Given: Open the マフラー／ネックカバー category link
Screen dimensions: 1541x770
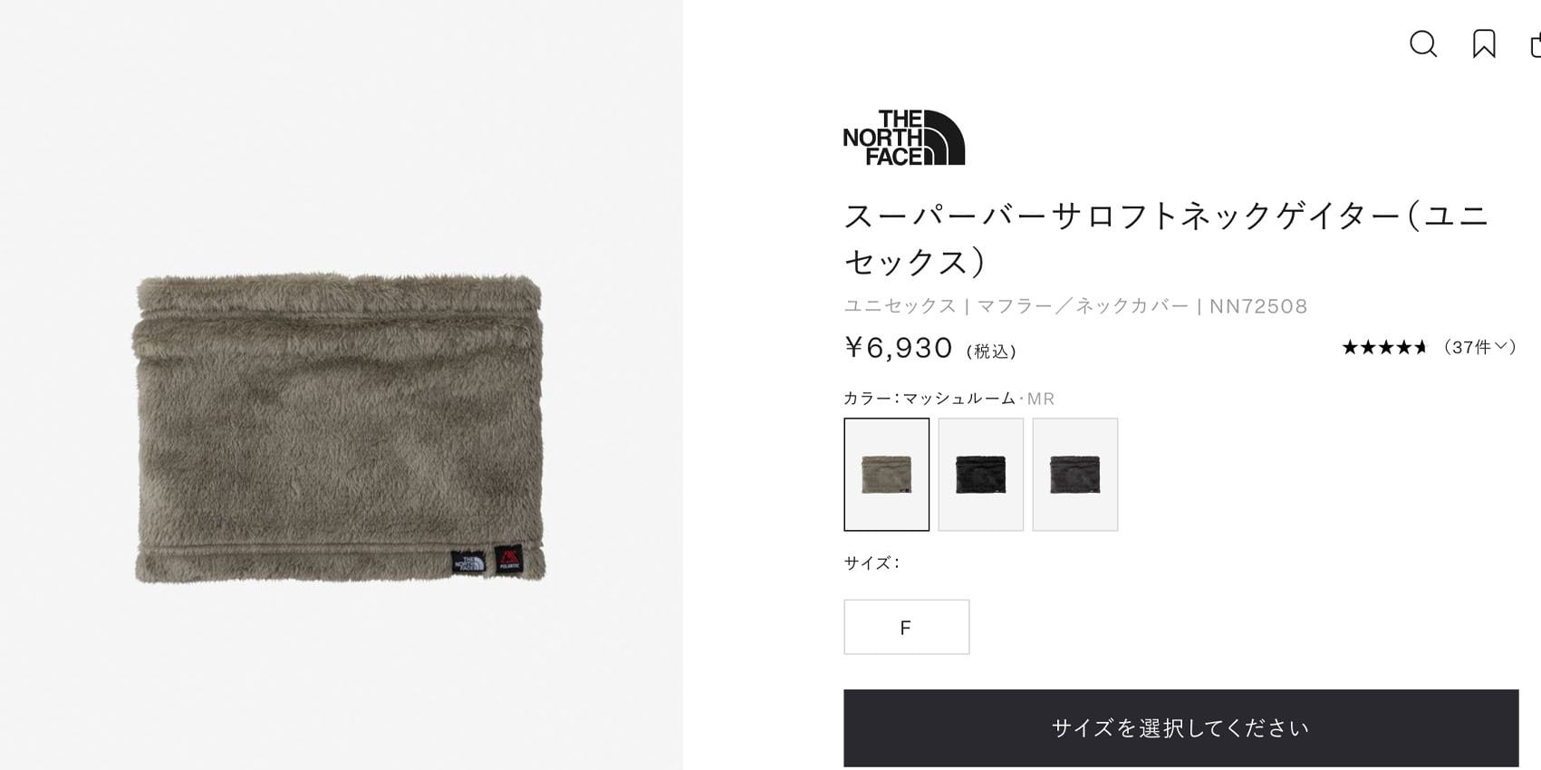Looking at the screenshot, I should (x=1083, y=306).
